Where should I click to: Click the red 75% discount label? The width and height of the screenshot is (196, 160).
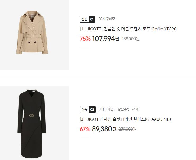85,39
